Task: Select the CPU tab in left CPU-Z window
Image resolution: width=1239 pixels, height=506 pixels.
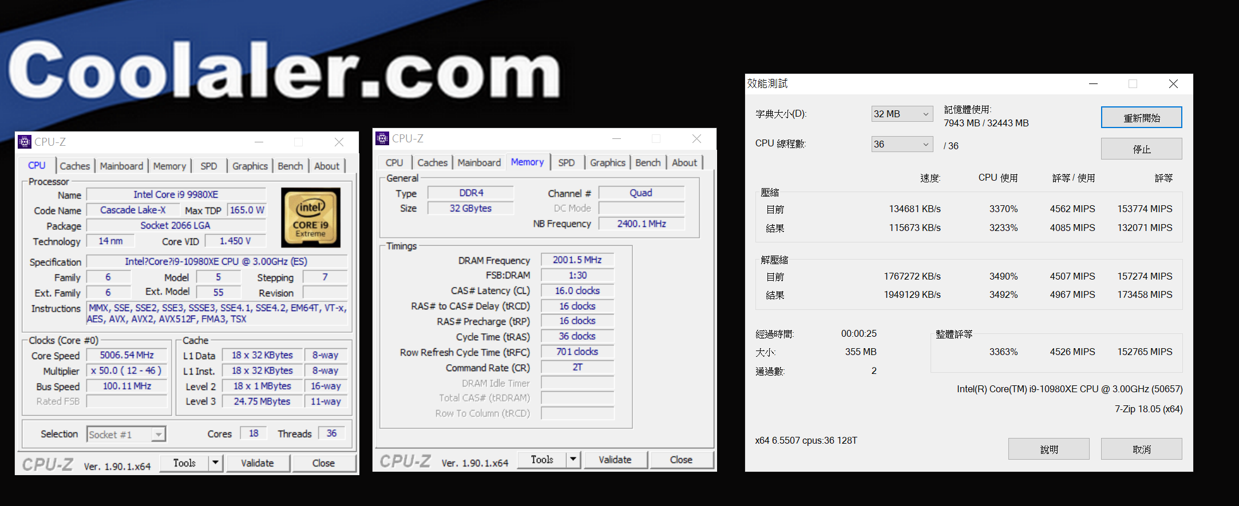Action: pos(37,165)
